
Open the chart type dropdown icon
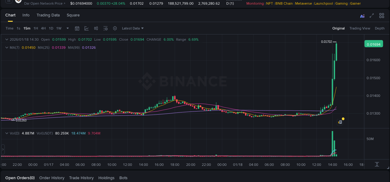(x=86, y=28)
